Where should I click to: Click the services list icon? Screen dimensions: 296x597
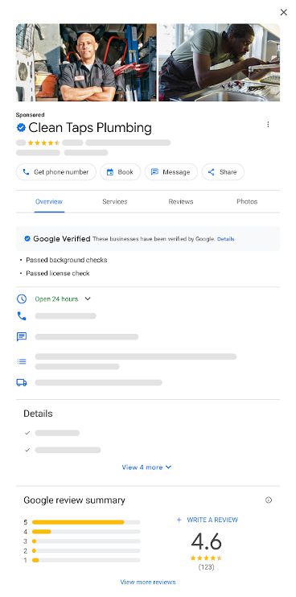pyautogui.click(x=22, y=362)
